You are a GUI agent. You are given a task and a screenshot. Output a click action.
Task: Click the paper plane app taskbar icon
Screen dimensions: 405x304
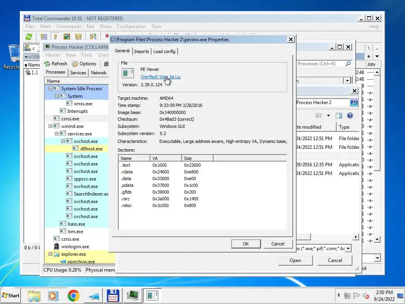[x=93, y=296]
